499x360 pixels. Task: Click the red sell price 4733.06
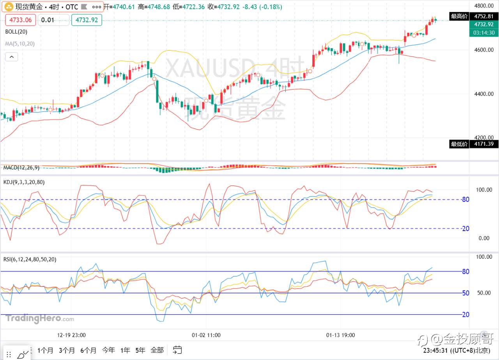tap(21, 20)
